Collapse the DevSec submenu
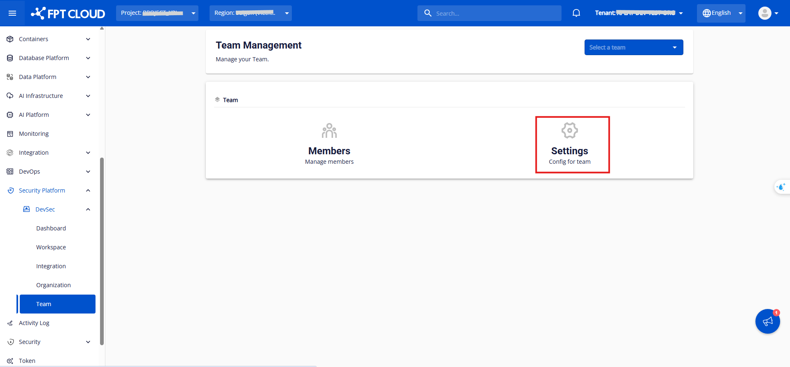The image size is (790, 367). coord(56,209)
